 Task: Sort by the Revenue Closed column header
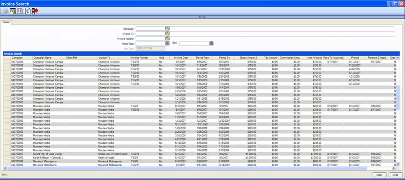[x=376, y=58]
